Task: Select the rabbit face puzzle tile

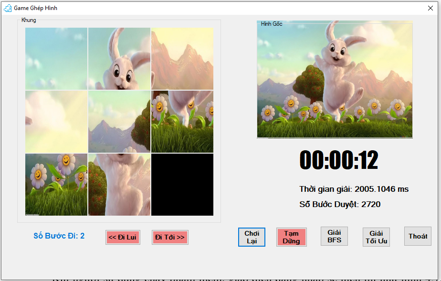Action: (x=119, y=59)
